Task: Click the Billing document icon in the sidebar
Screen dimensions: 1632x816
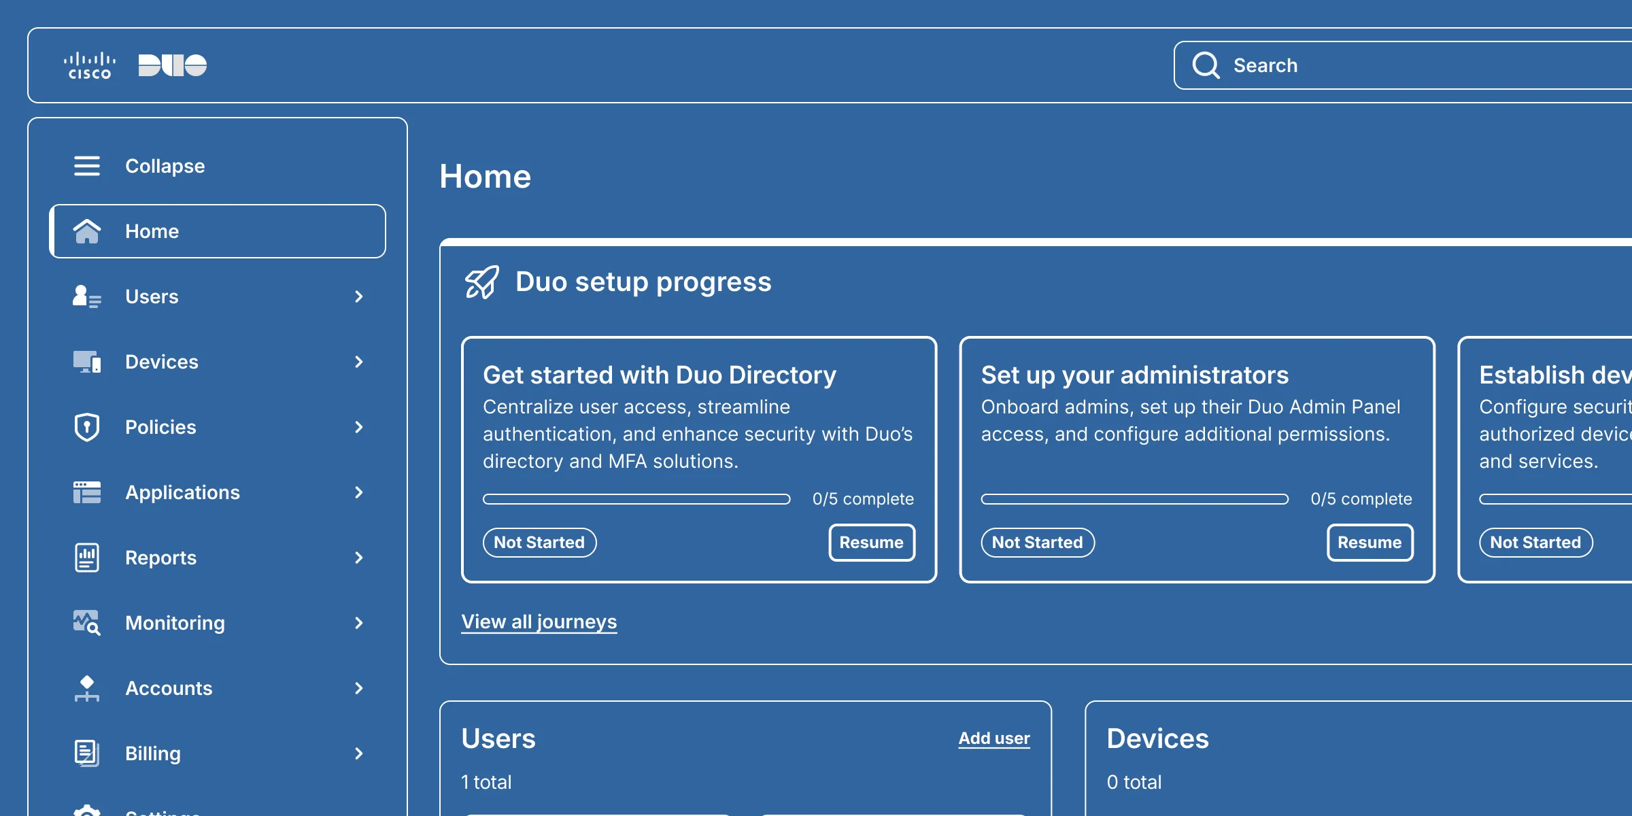Action: (x=87, y=753)
